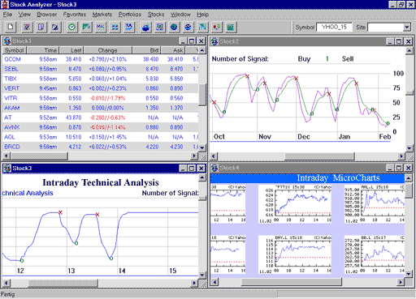Click the MK markets toolbar icon
This screenshot has height=299, width=416.
[101, 27]
